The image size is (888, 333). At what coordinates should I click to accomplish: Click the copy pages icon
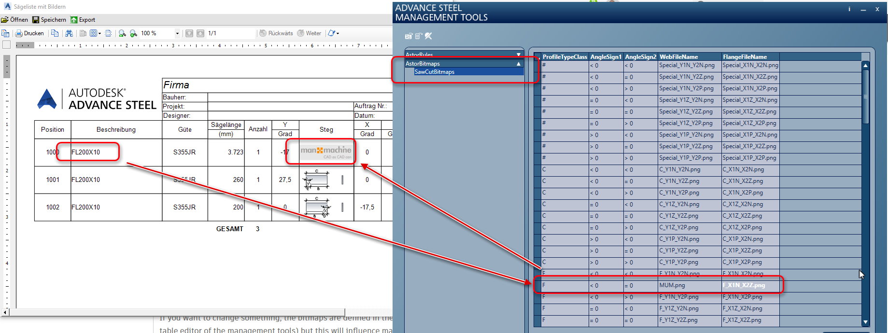[x=55, y=33]
